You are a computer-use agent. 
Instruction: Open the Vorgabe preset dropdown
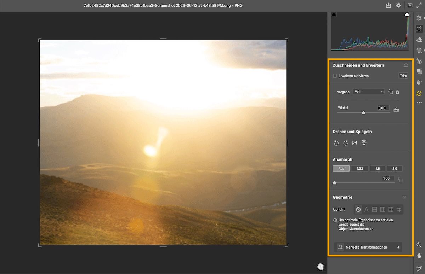pos(368,91)
